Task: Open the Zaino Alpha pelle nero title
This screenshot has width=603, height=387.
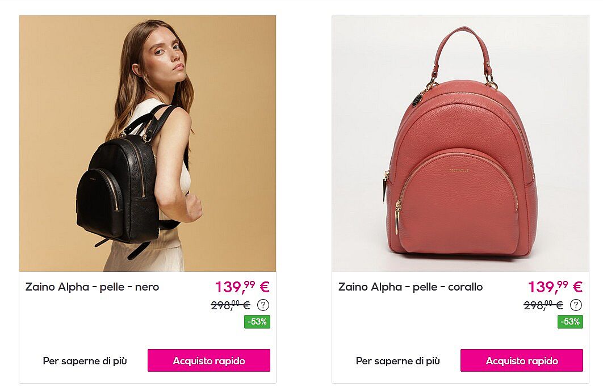Action: coord(93,287)
